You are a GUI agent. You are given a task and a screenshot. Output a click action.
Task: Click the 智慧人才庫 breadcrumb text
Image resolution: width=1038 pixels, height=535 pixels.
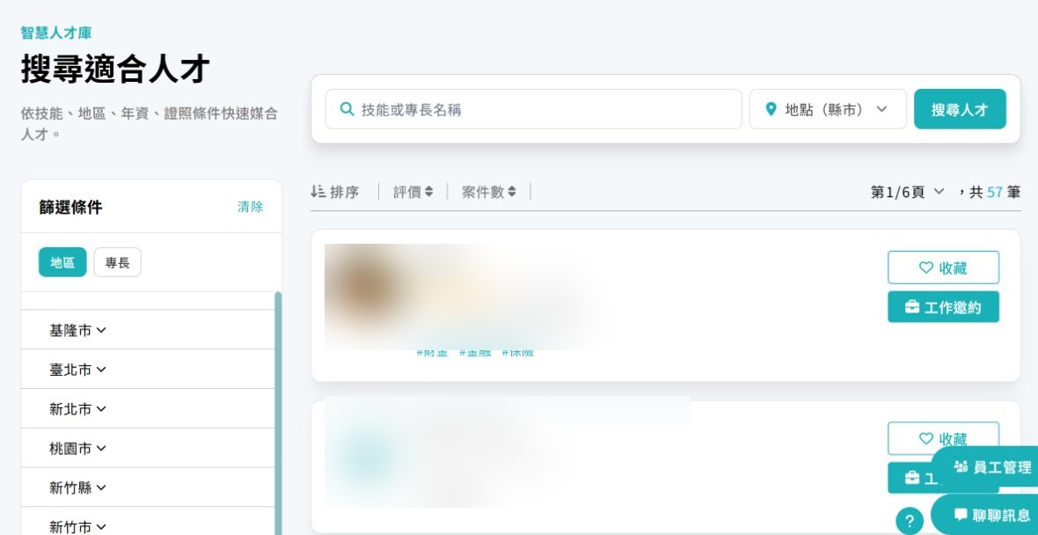pyautogui.click(x=56, y=33)
